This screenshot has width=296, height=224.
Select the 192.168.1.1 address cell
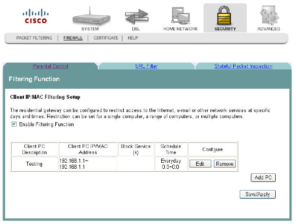(x=88, y=164)
